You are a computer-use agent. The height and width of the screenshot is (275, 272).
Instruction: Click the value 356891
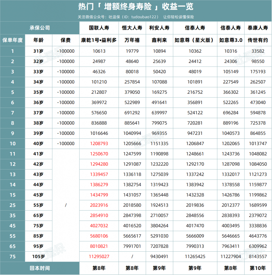click(x=195, y=102)
